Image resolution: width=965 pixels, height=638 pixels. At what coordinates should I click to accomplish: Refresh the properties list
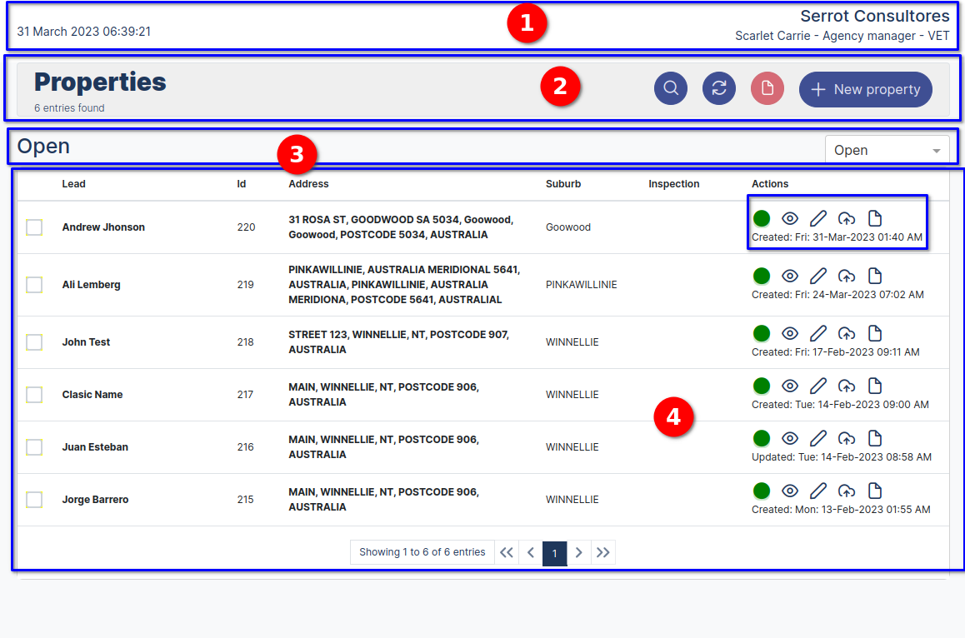(719, 88)
